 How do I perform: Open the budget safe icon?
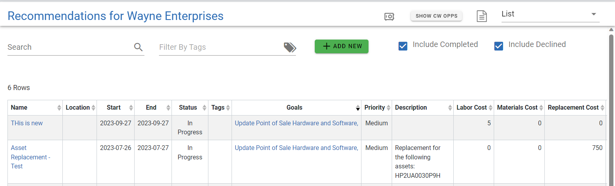pyautogui.click(x=389, y=16)
